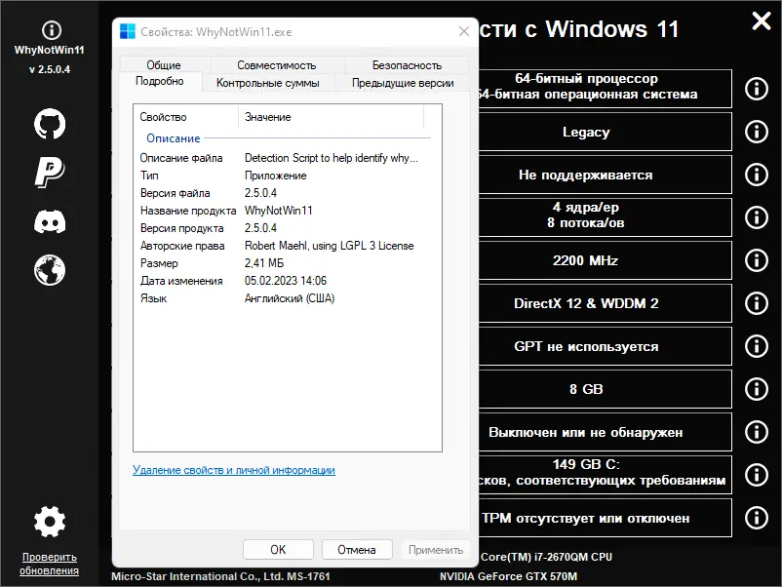Open the Discord icon in the sidebar
782x587 pixels.
50,221
